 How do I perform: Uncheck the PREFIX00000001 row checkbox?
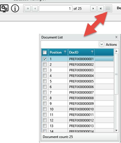pyautogui.click(x=45, y=59)
